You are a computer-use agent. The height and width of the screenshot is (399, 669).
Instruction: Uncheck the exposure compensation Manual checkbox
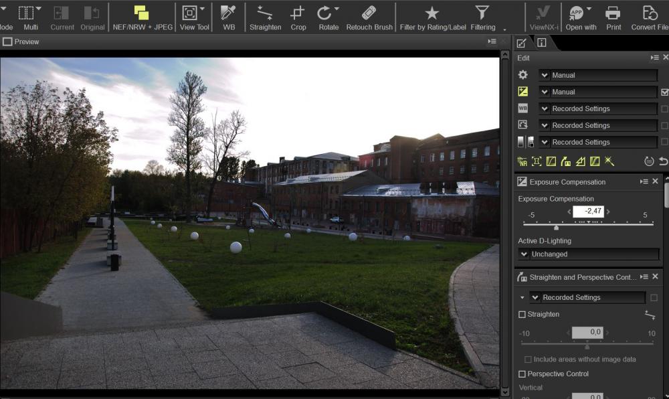pyautogui.click(x=664, y=92)
